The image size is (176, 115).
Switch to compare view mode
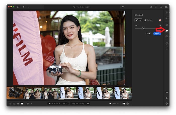point(18,103)
